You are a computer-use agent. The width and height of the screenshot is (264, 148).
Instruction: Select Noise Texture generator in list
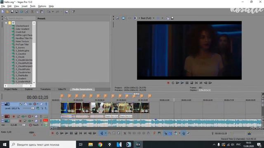[x=22, y=42]
